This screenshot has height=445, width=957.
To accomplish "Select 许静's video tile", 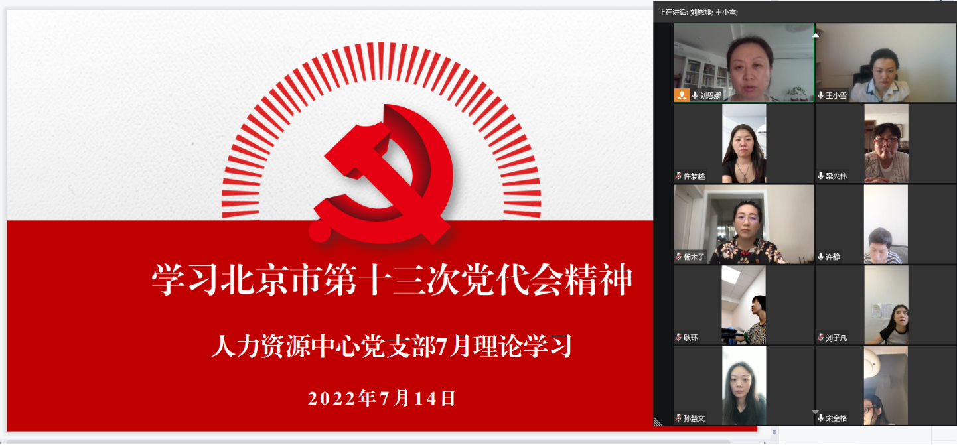I will [886, 224].
